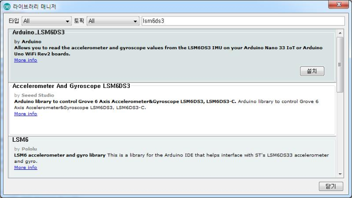Click the scrollbar up arrow
This screenshot has height=198, width=352.
tap(340, 33)
